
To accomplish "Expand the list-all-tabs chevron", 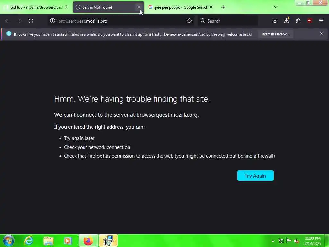I will tap(276, 7).
